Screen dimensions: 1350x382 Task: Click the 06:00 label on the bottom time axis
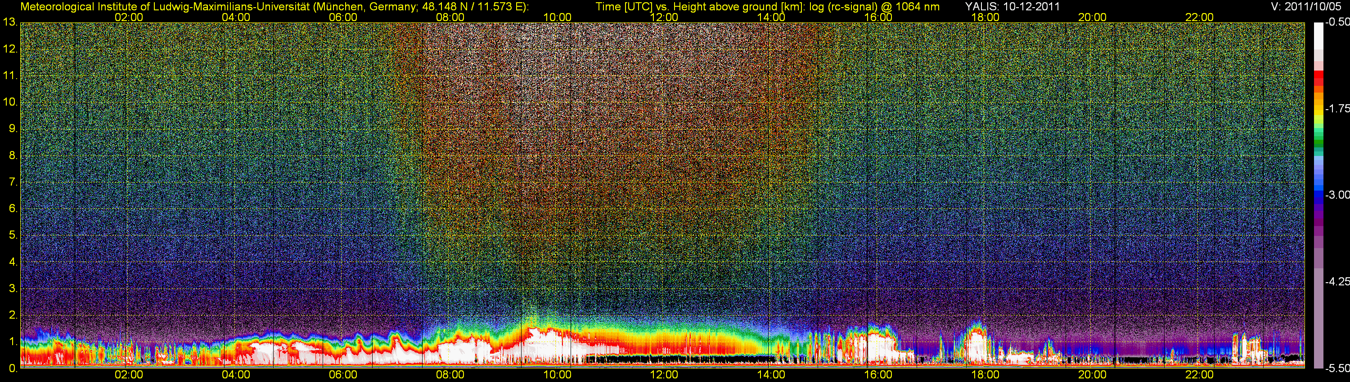(343, 375)
